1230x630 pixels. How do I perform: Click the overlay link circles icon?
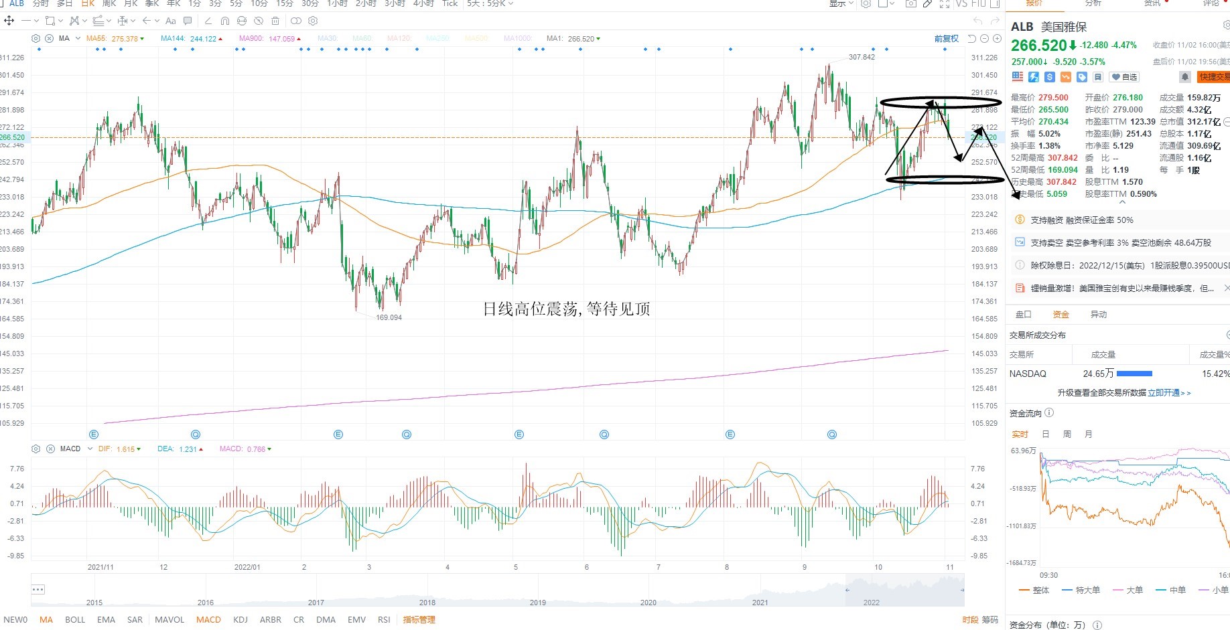click(296, 21)
